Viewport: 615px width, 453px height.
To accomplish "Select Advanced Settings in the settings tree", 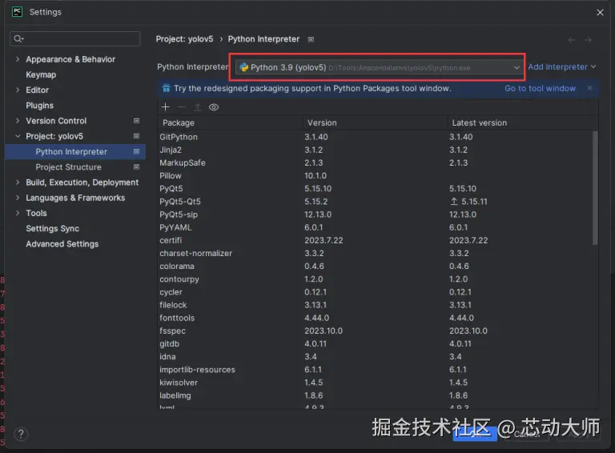I will 62,244.
